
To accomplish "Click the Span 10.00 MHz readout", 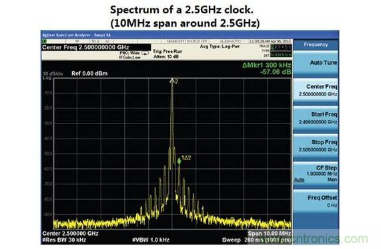I will 269,234.
